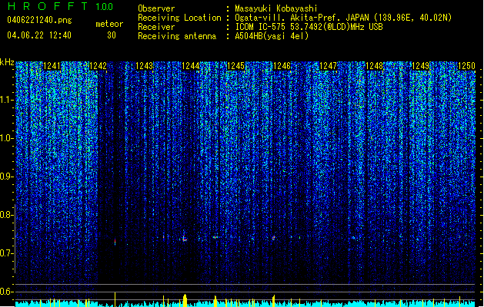This screenshot has width=484, height=307.
Task: Click the 1242 time marker
Action: tap(98, 66)
